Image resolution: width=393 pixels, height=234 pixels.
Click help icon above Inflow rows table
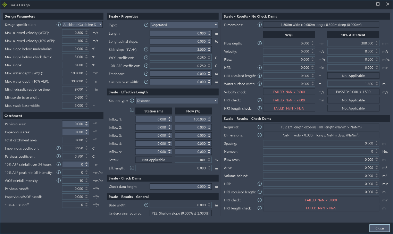point(132,110)
